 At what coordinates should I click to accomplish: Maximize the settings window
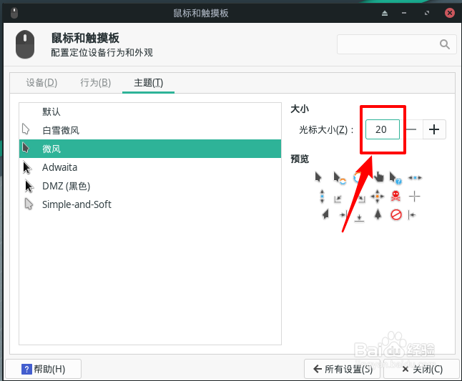pyautogui.click(x=427, y=14)
